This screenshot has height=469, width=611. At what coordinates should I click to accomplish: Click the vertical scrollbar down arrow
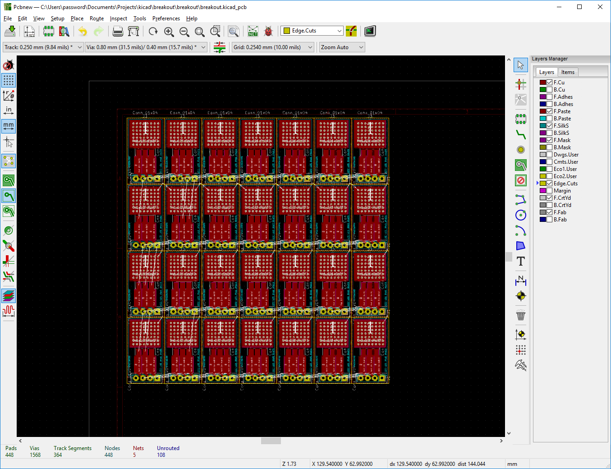tap(509, 433)
